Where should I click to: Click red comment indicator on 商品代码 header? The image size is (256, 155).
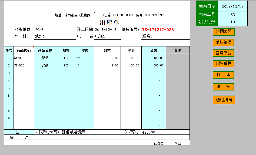pos(34,47)
